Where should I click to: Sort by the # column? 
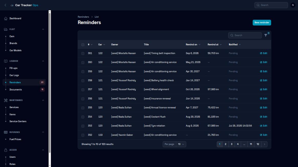click(90, 45)
